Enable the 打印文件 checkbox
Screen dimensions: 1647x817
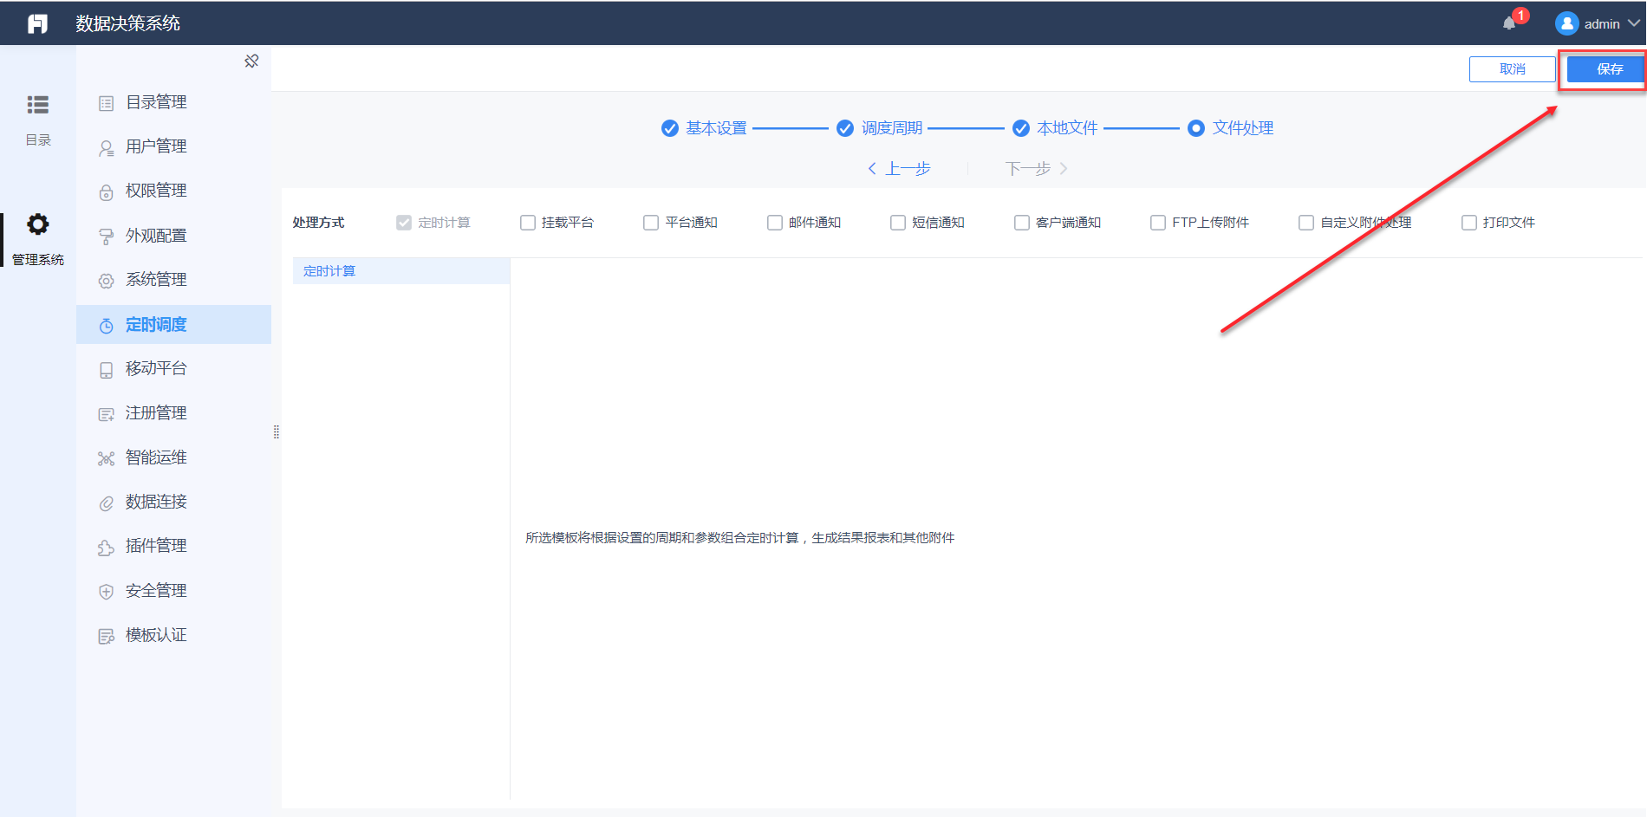pyautogui.click(x=1469, y=223)
